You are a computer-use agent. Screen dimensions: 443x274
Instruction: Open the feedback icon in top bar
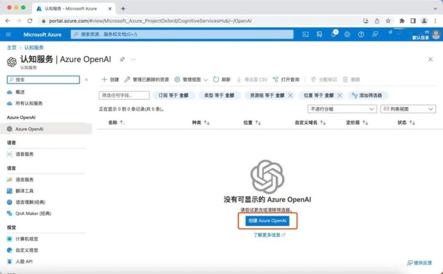pos(375,34)
